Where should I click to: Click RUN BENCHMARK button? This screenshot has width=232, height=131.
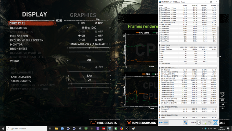(x=141, y=123)
